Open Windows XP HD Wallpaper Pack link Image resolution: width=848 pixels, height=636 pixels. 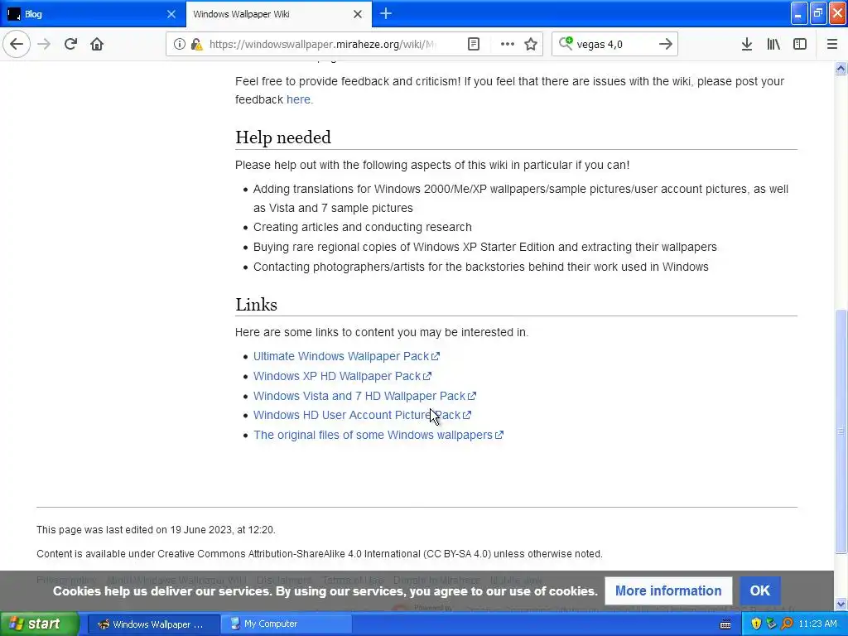tap(342, 376)
